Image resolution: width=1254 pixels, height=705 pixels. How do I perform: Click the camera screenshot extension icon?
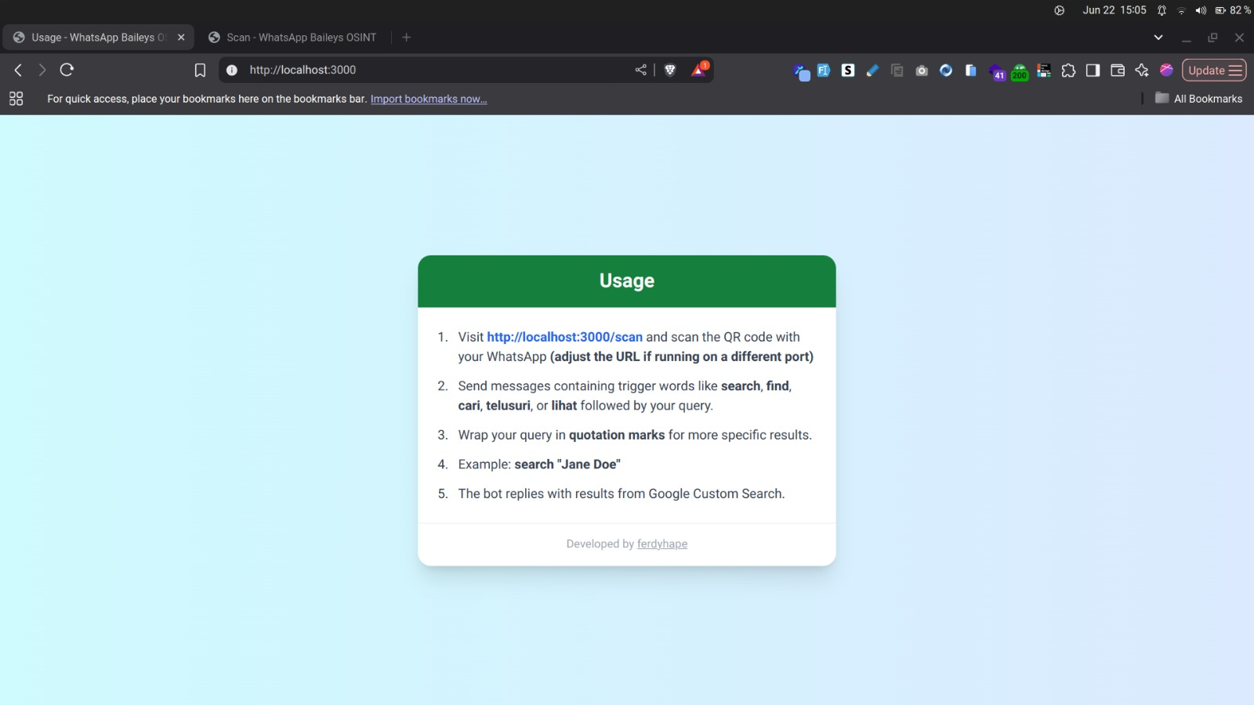coord(922,70)
